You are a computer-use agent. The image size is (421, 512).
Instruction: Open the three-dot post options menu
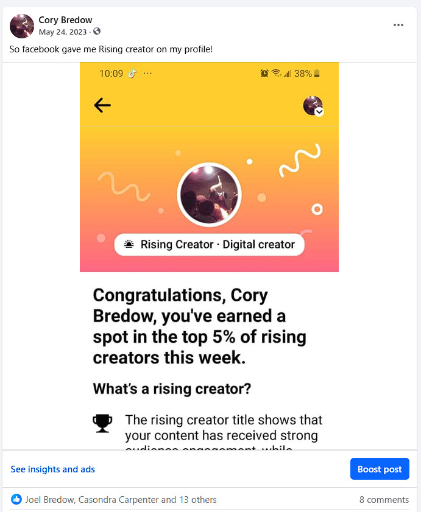398,25
